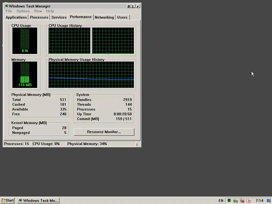Open the File menu

tap(9, 11)
